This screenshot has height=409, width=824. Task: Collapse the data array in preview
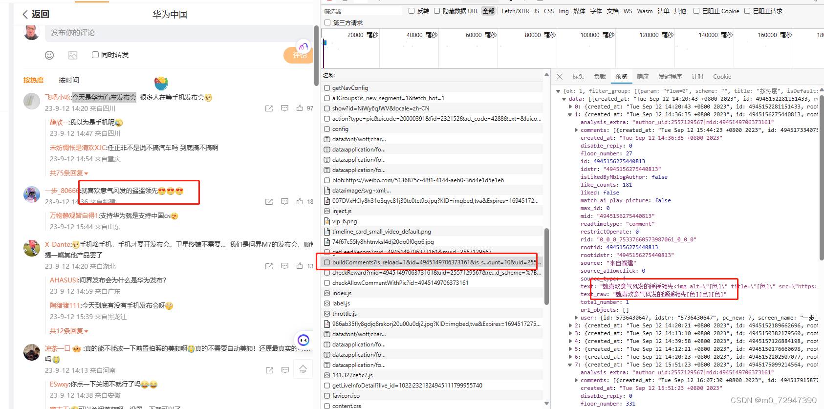coord(564,99)
